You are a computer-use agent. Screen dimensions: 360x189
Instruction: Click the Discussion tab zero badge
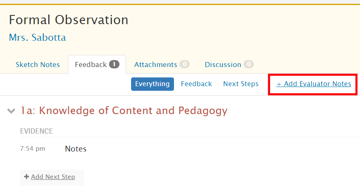pos(248,64)
